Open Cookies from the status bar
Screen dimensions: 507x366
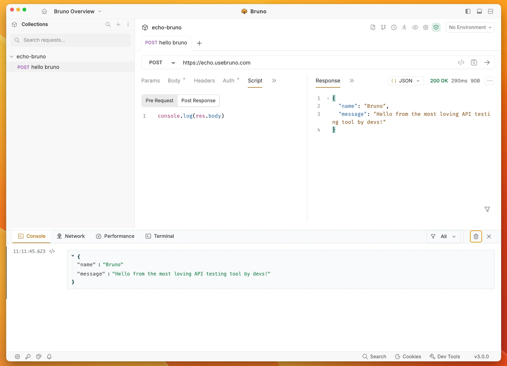click(408, 357)
